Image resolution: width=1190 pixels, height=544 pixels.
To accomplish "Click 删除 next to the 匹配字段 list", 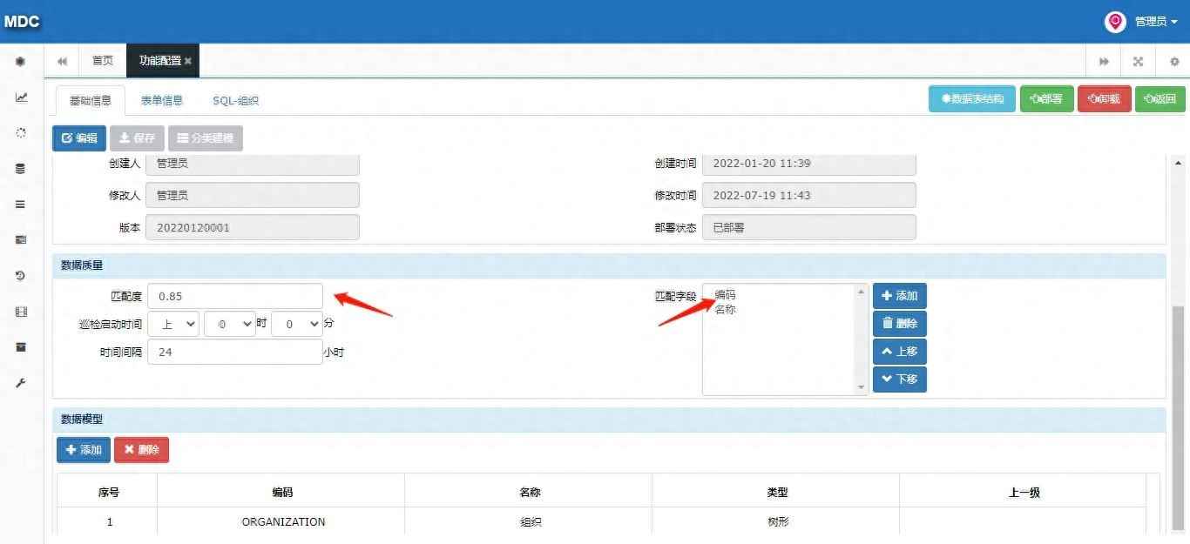I will coord(900,324).
